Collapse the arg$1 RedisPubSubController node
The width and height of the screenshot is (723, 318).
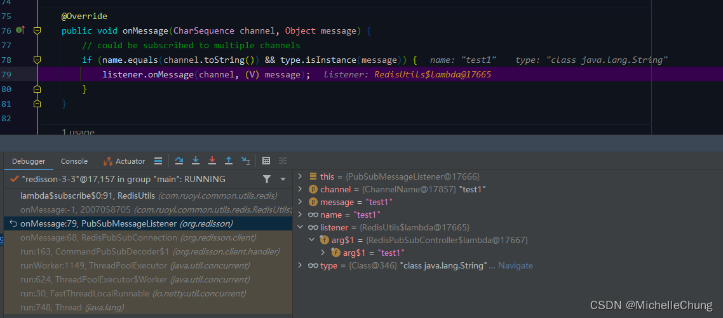point(312,240)
